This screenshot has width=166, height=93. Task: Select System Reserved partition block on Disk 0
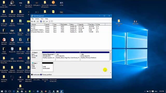tap(49, 56)
